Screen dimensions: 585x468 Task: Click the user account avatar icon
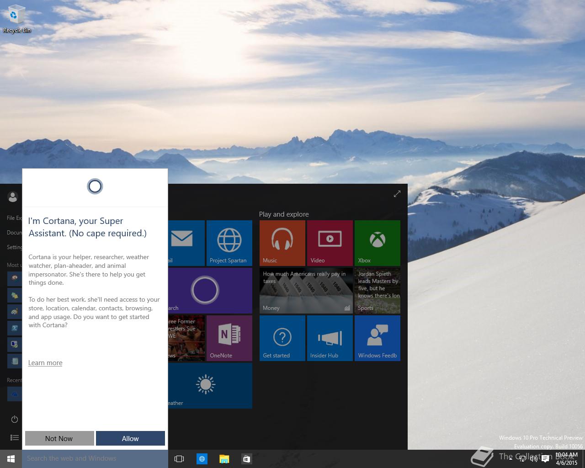13,197
